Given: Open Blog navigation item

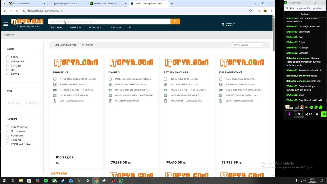Looking at the screenshot, I should click(x=131, y=27).
